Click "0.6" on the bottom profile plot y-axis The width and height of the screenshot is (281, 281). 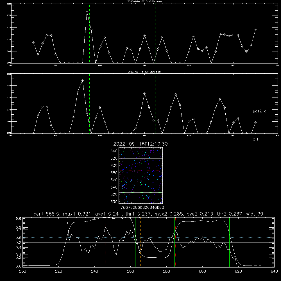tap(18, 238)
